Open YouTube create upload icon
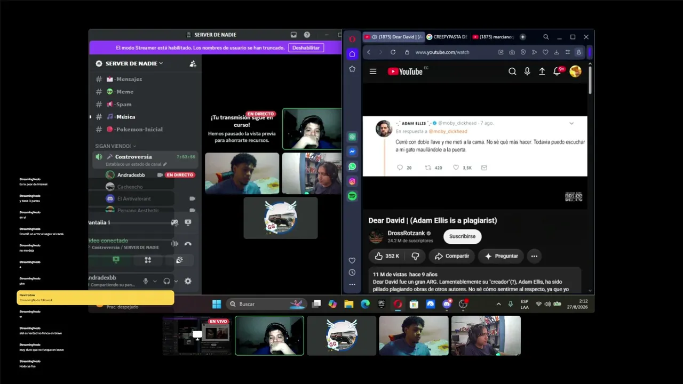The image size is (683, 384). 542,71
